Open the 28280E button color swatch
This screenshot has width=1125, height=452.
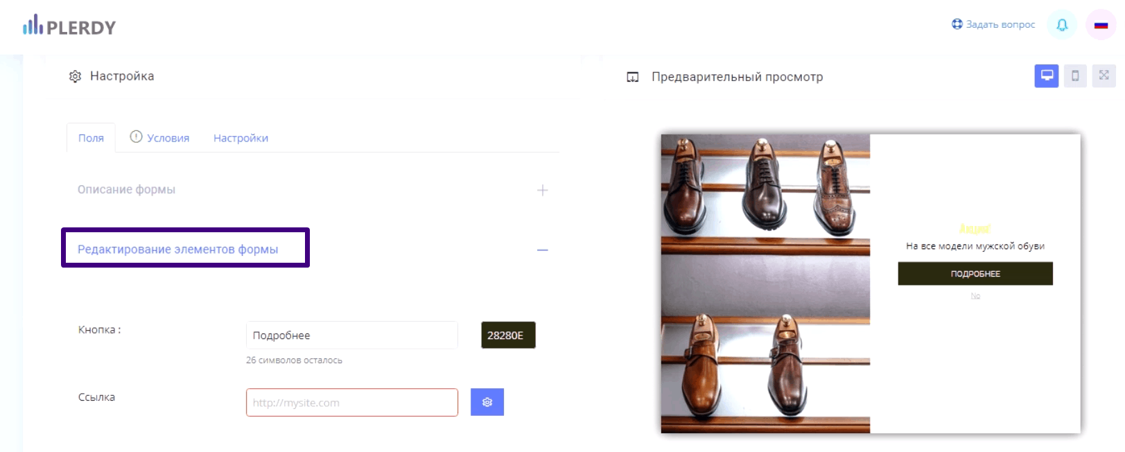click(507, 335)
